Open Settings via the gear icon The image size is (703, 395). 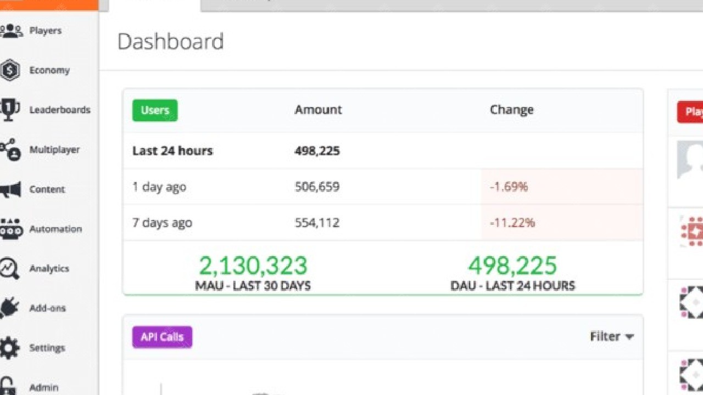click(x=10, y=348)
